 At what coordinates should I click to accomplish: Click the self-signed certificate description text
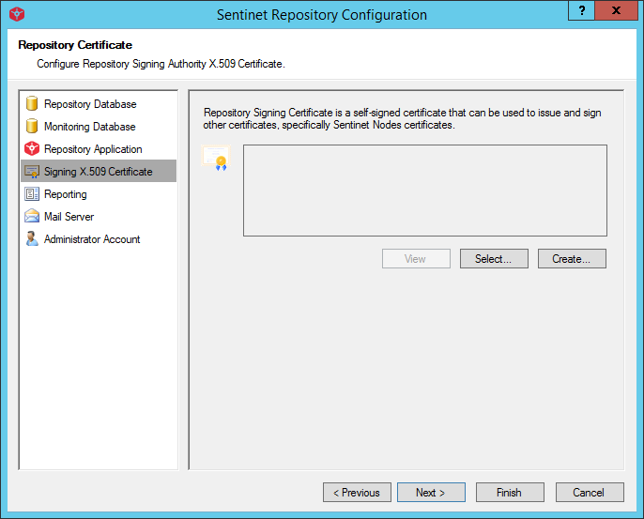click(x=403, y=118)
